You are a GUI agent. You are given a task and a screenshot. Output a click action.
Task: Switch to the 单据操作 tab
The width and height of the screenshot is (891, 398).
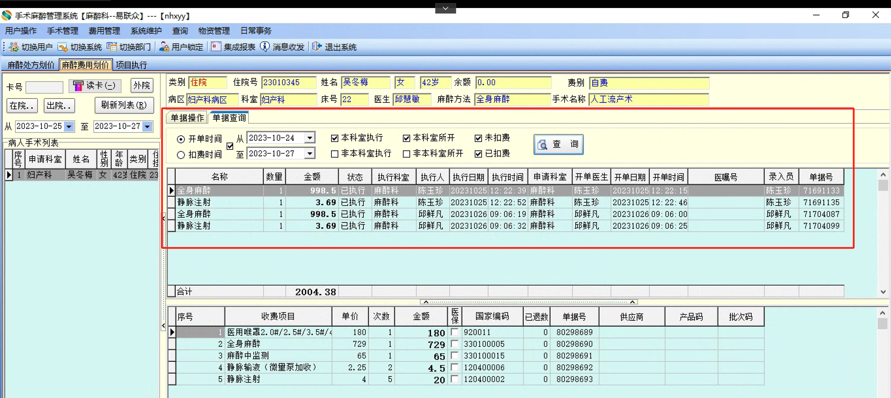tap(187, 118)
